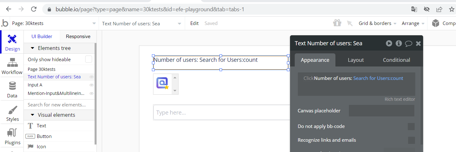Open the Page: 30ktests dropdown
The width and height of the screenshot is (456, 152).
click(54, 23)
